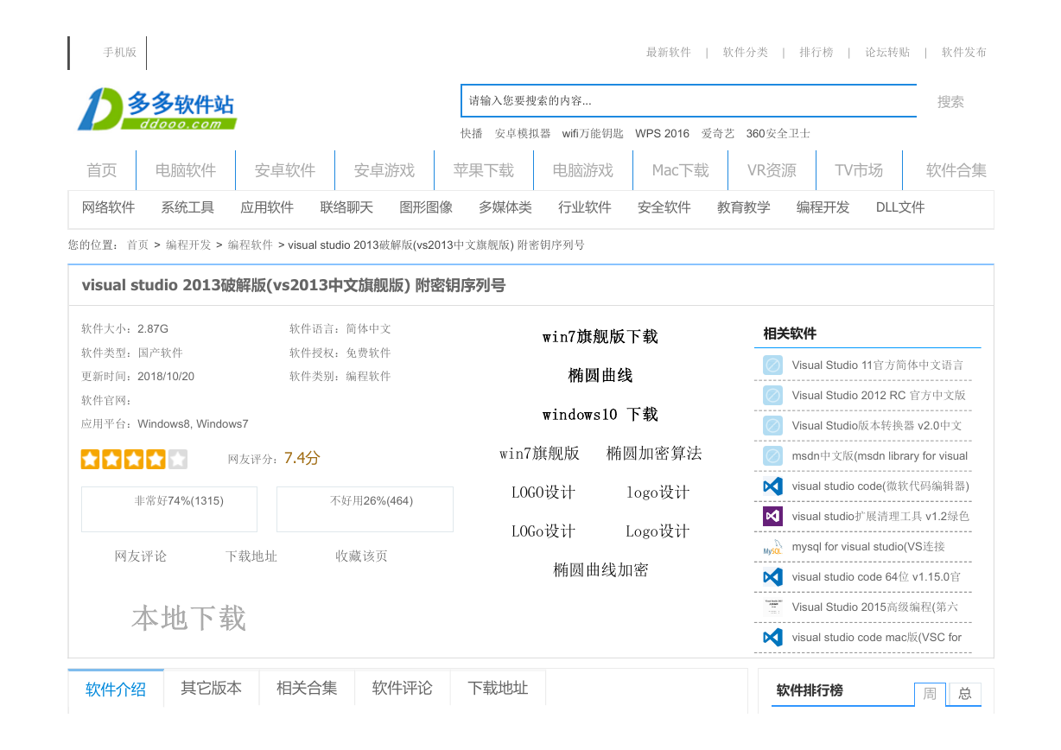Switch to 相关合集 tab
This screenshot has height=750, width=1061.
coord(307,689)
